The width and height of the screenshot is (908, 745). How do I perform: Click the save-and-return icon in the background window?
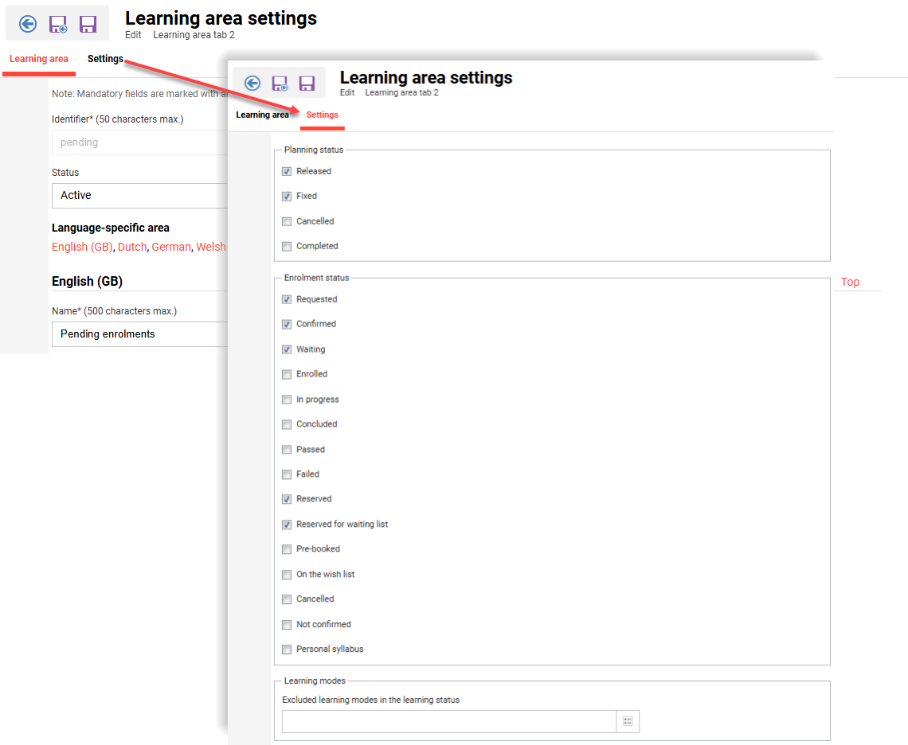pyautogui.click(x=57, y=23)
